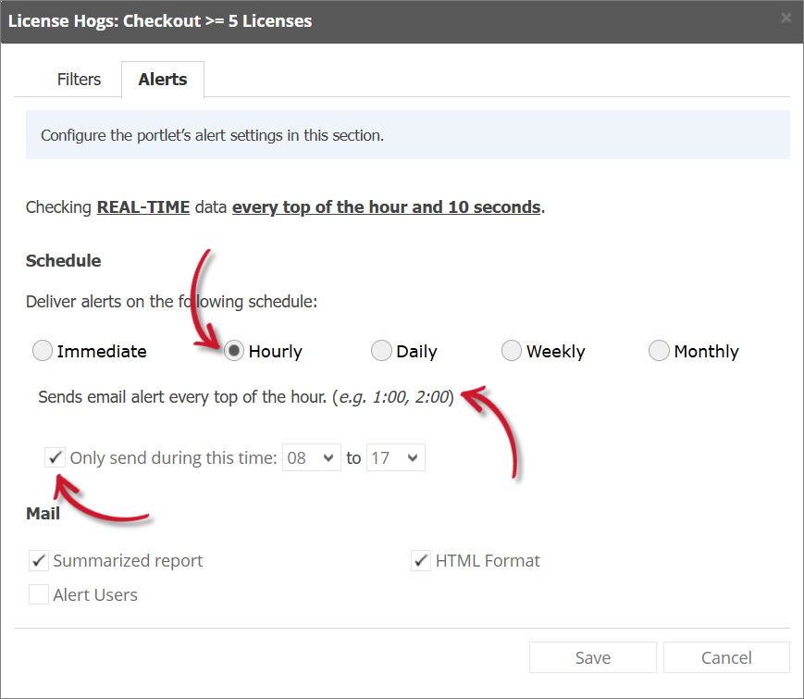This screenshot has width=804, height=699.
Task: Select the Immediate schedule option
Action: coord(42,351)
